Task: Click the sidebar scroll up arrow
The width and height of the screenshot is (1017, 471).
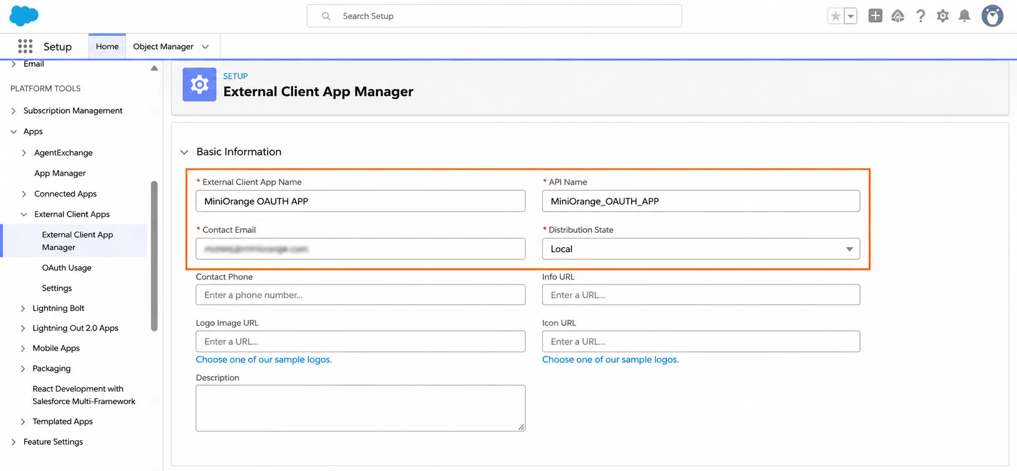Action: 154,68
